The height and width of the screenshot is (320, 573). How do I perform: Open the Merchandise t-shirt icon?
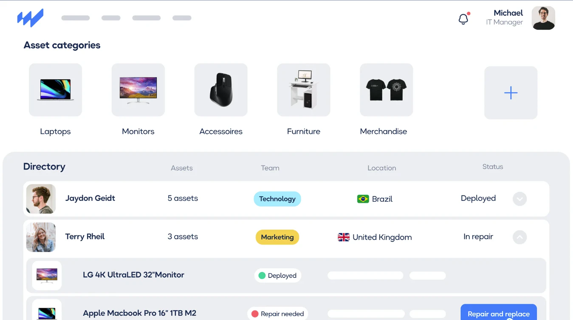point(386,89)
